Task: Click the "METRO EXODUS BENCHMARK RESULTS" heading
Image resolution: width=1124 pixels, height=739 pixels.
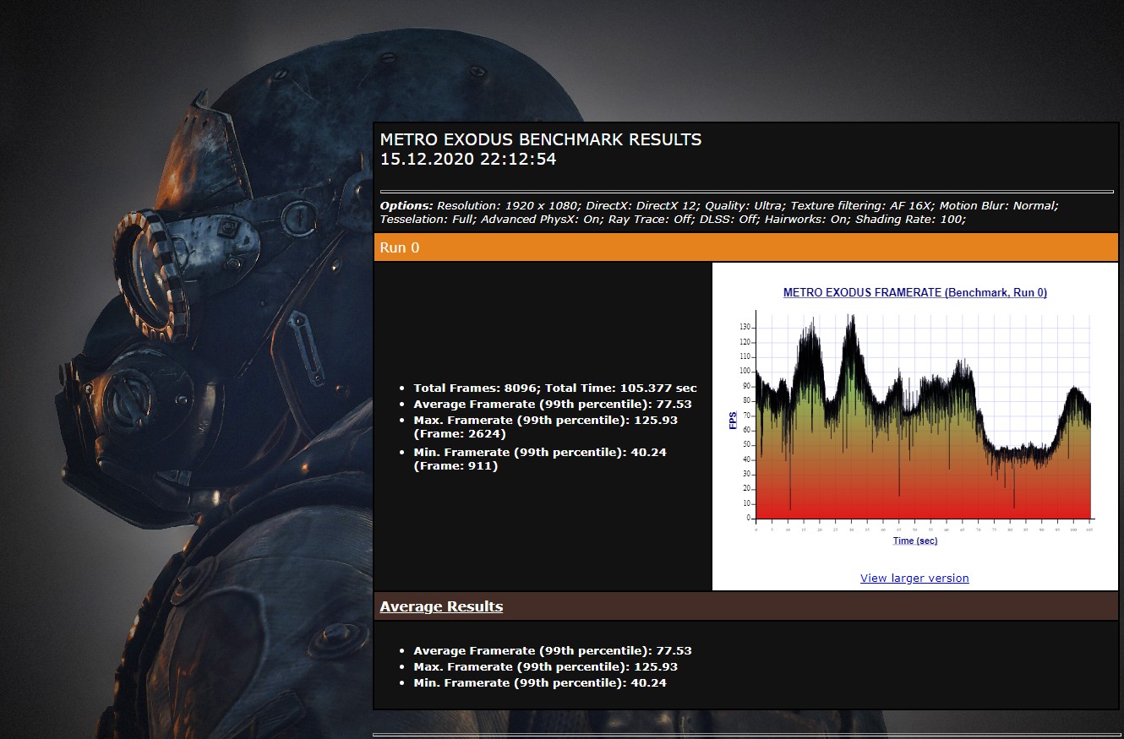Action: 541,139
